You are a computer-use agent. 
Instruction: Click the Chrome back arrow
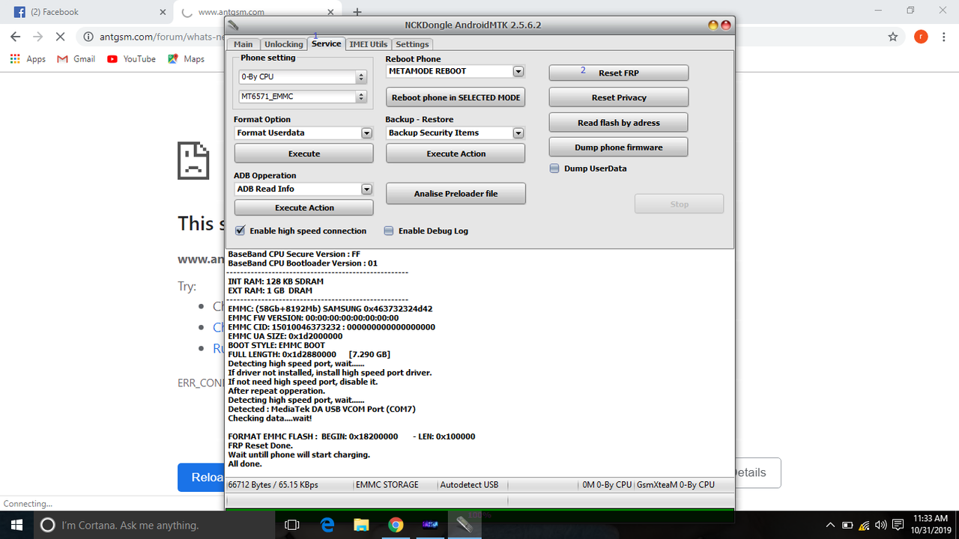tap(16, 37)
